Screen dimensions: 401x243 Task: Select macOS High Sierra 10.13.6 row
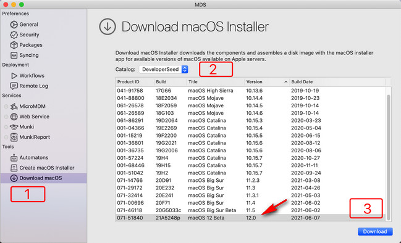[x=251, y=91]
